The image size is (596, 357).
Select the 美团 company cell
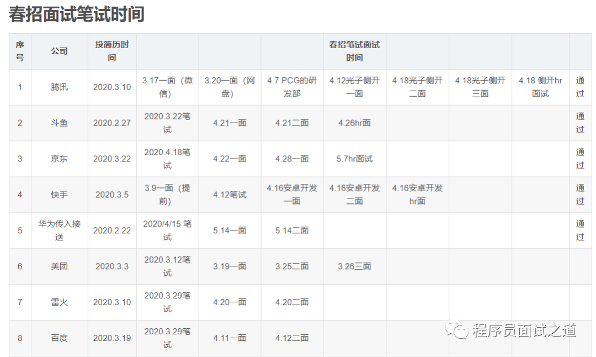coord(59,266)
